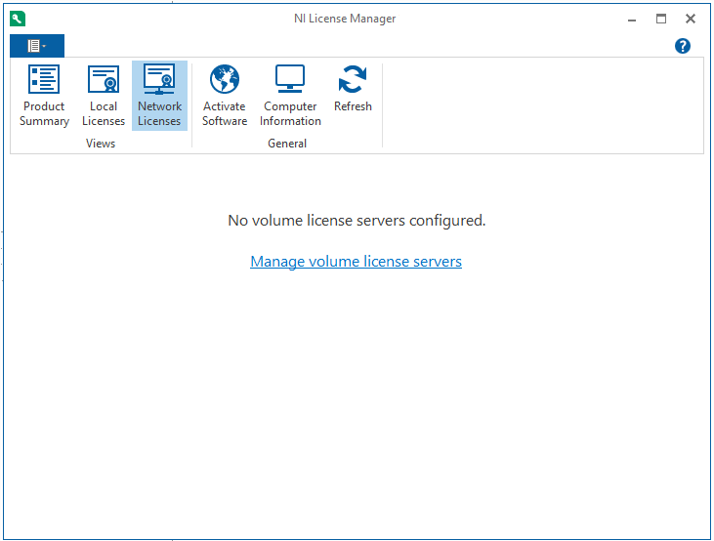Open the Product Summary view
714x541 pixels.
(x=44, y=96)
